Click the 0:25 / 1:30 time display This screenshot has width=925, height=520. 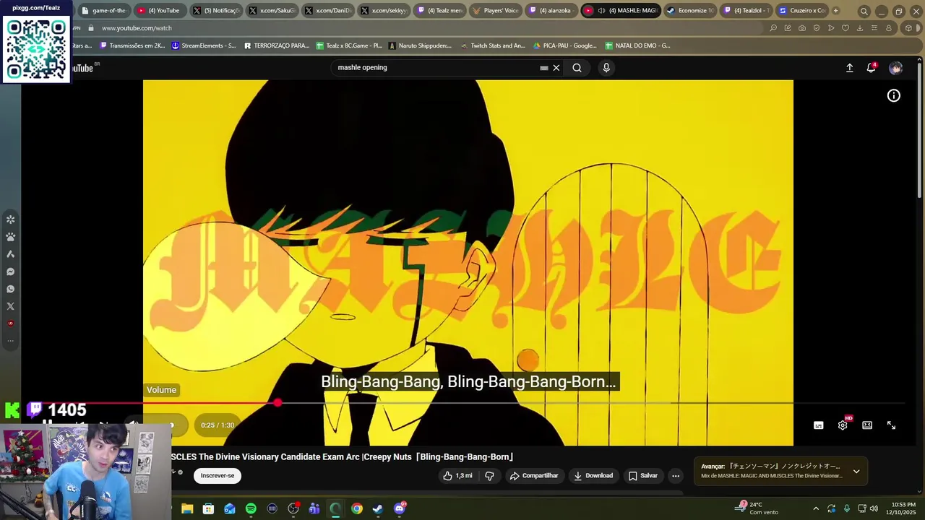(x=218, y=425)
